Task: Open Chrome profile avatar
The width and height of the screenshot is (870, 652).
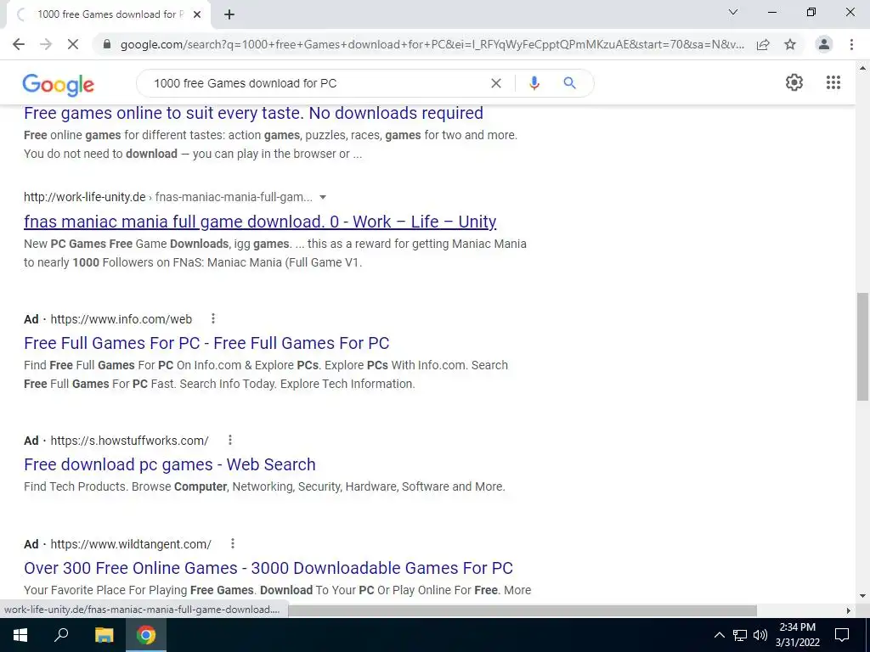Action: 824,44
